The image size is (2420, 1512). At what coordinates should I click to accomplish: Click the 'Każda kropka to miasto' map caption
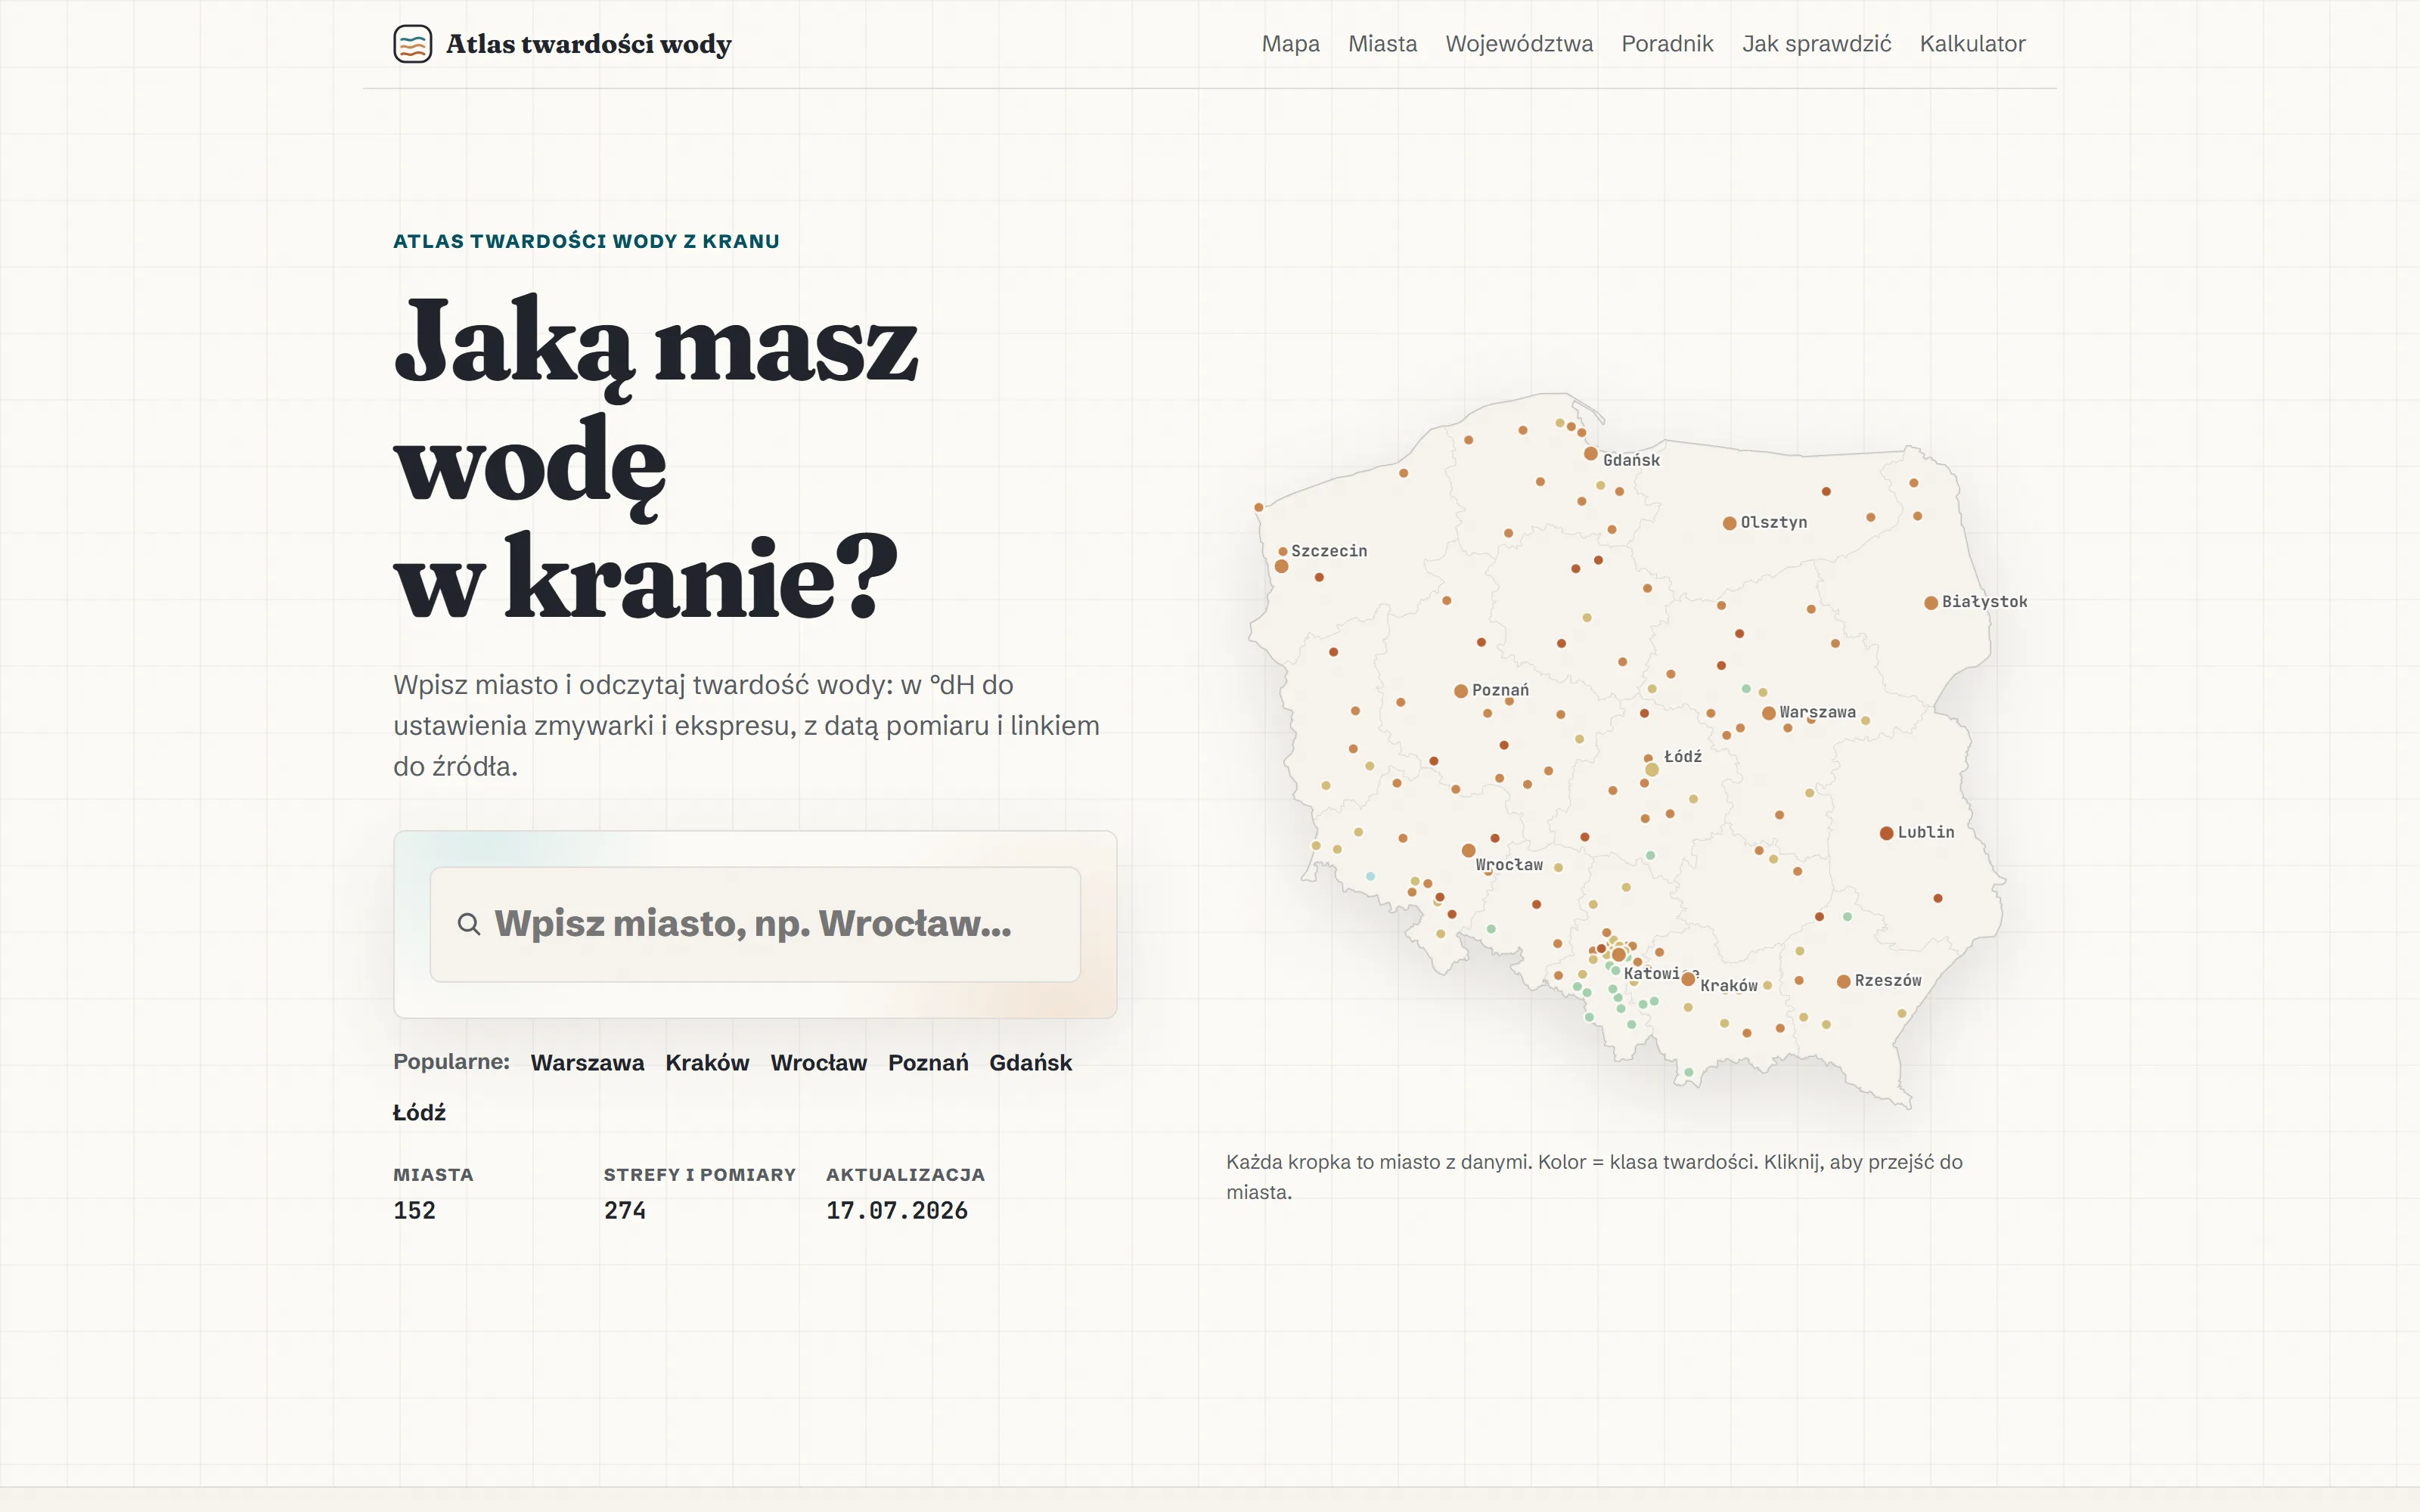1594,1177
